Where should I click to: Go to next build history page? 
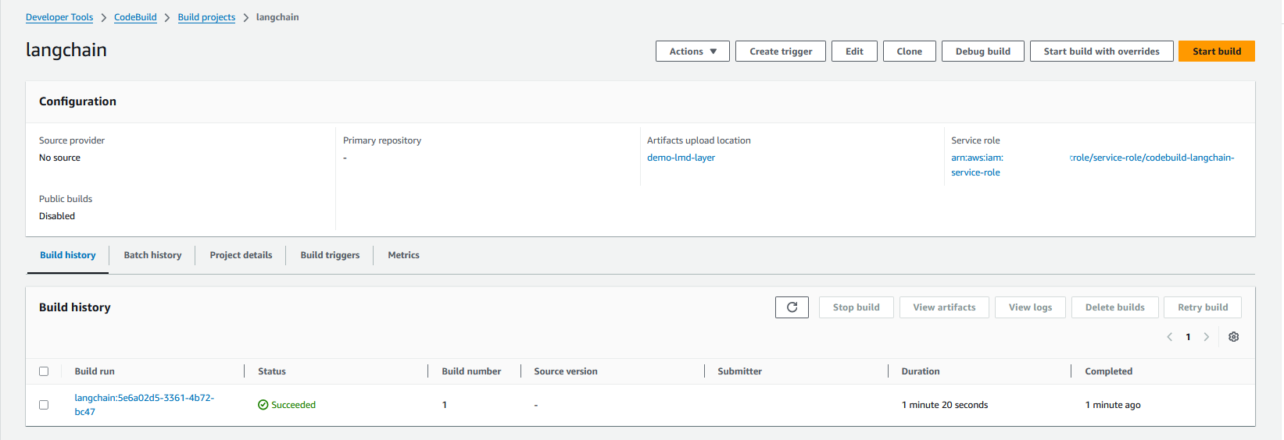(1207, 337)
